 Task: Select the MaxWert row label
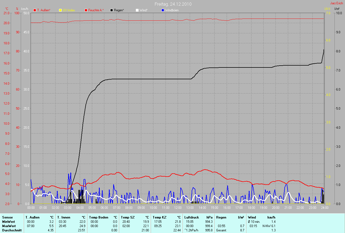(x=9, y=226)
